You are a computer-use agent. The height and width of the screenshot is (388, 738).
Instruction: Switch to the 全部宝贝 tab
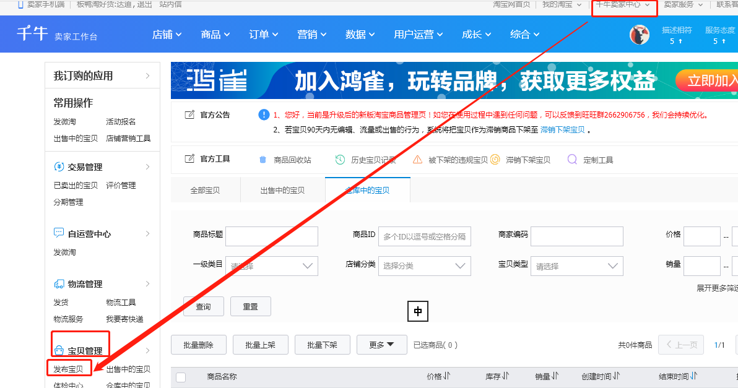pyautogui.click(x=205, y=190)
